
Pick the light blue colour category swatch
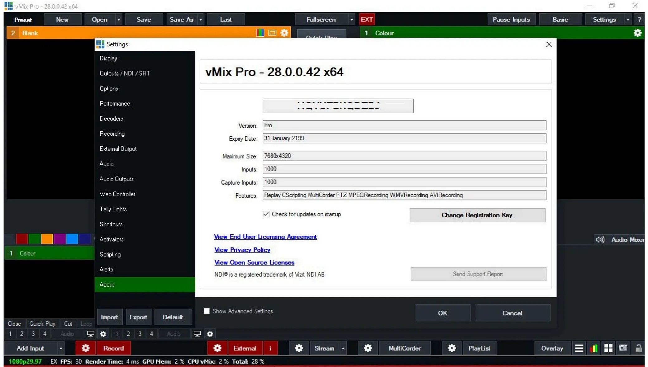(72, 239)
